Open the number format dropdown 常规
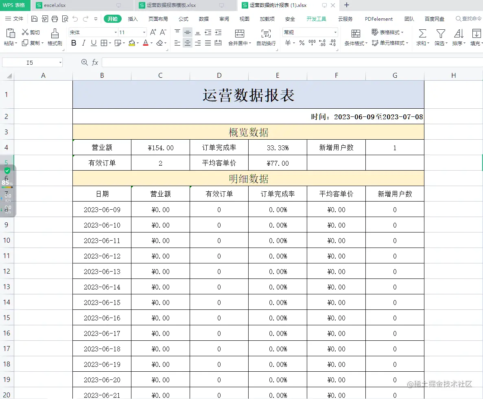 point(335,32)
